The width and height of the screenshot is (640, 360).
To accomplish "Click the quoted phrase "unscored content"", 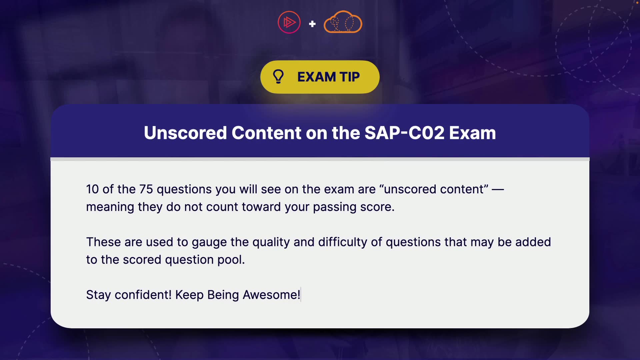I will point(434,189).
